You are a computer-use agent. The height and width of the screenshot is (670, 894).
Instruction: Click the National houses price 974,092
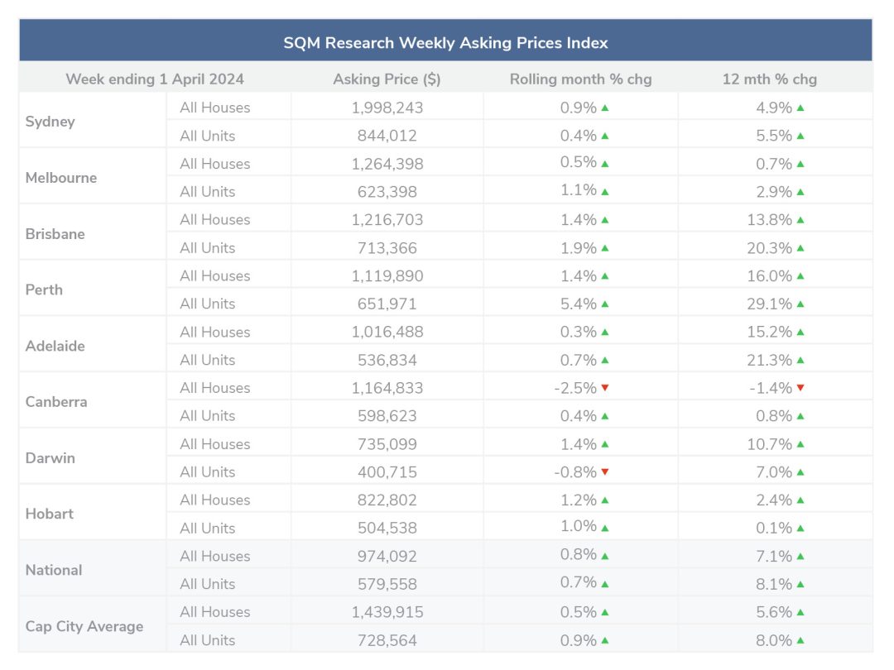point(387,556)
